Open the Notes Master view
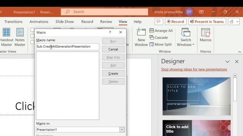Viewport: 243px width, 136px height. 20,37
